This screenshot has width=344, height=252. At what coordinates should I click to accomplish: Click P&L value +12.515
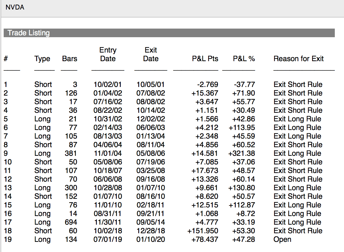click(x=205, y=205)
